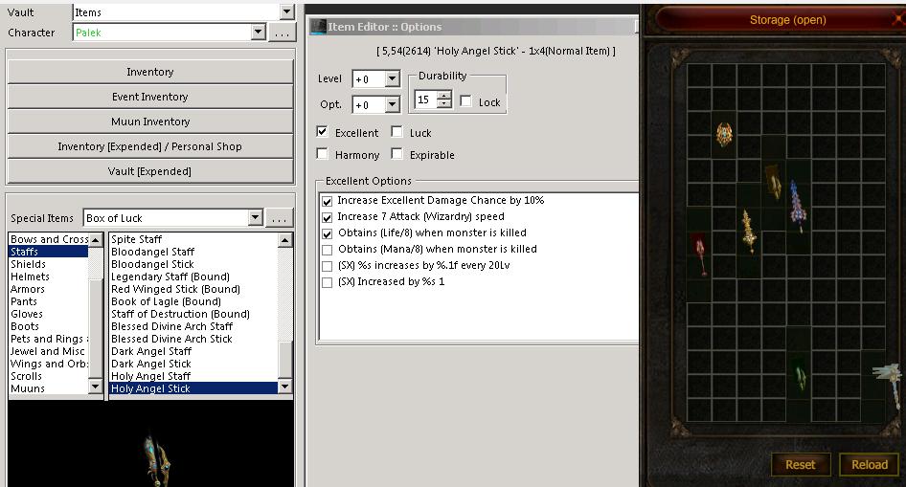Select the Bows and Cross category
The height and width of the screenshot is (487, 906).
(49, 239)
